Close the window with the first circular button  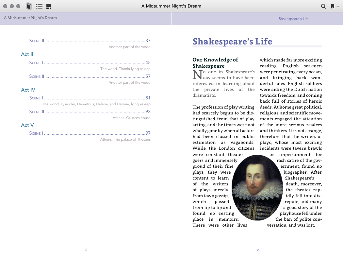tap(5, 6)
